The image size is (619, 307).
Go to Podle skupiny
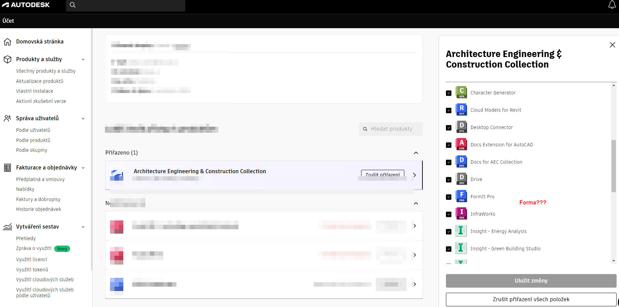pyautogui.click(x=32, y=150)
